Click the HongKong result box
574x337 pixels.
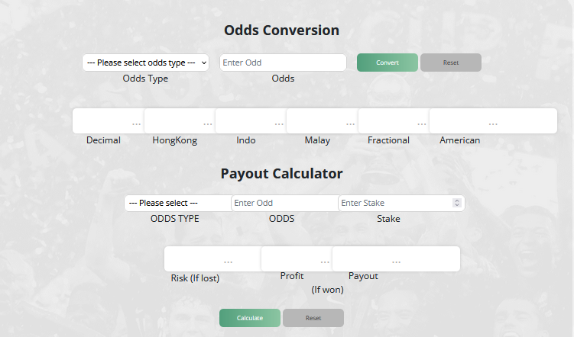tap(179, 121)
